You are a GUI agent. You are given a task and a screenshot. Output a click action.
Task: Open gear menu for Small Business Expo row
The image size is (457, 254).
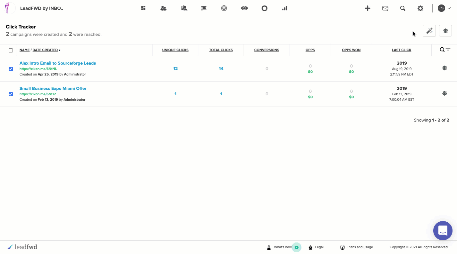444,93
